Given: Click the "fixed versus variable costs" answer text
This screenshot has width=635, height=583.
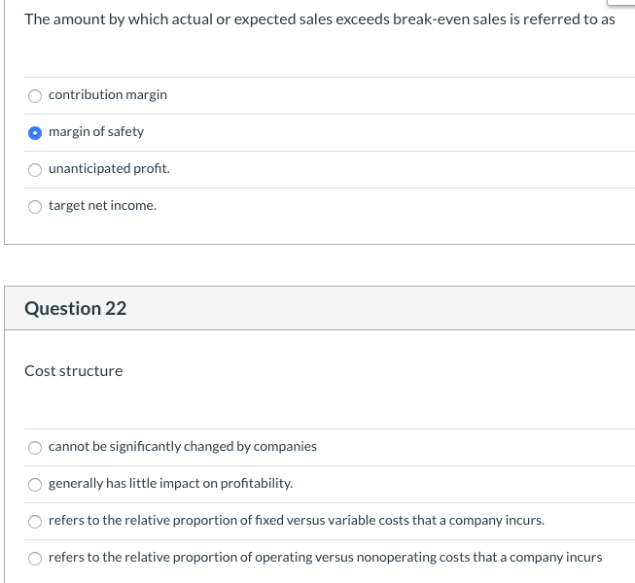Looking at the screenshot, I should tap(297, 520).
